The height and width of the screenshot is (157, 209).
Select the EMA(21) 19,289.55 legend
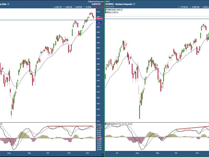click(x=112, y=12)
